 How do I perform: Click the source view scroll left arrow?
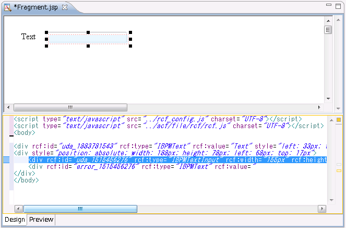click(19, 209)
